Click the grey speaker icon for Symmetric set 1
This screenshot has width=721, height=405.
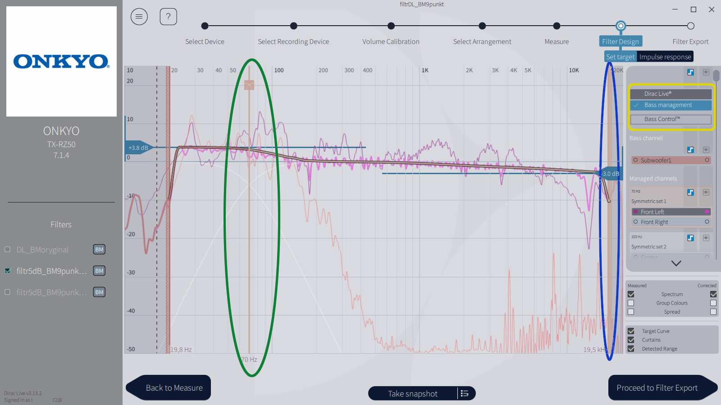pos(706,192)
